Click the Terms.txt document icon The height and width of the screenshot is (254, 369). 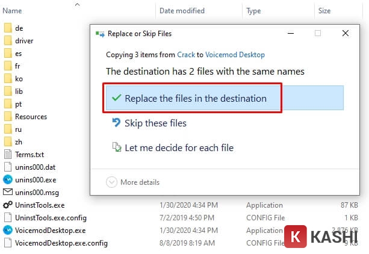pyautogui.click(x=8, y=155)
